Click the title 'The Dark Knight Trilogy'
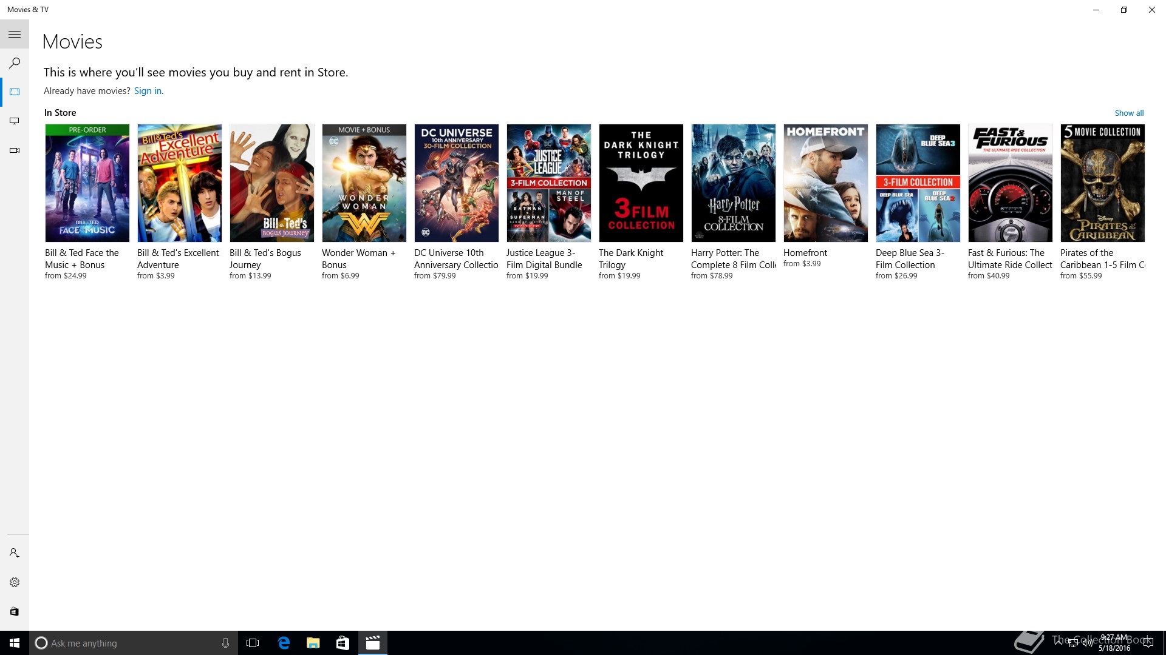Image resolution: width=1166 pixels, height=655 pixels. pyautogui.click(x=631, y=259)
